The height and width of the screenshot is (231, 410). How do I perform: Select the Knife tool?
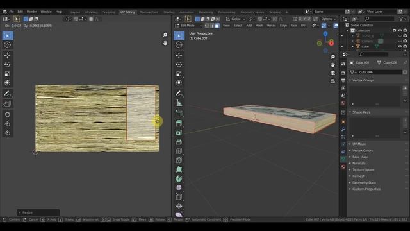point(179,160)
